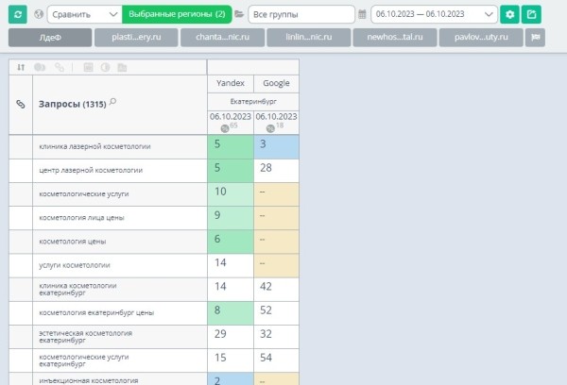Click the search magnifier next to Запросы

point(113,102)
